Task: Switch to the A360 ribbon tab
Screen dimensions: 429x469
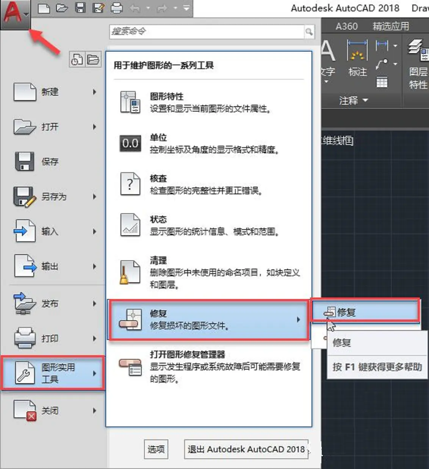Action: point(346,26)
